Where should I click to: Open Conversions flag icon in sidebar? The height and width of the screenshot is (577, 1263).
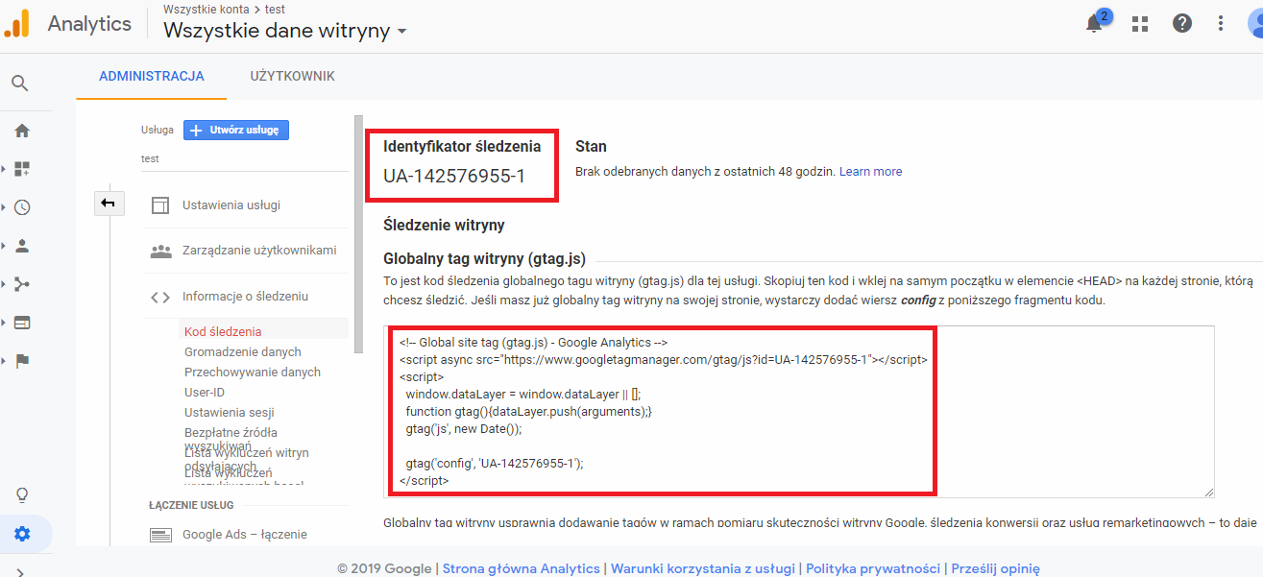point(21,361)
